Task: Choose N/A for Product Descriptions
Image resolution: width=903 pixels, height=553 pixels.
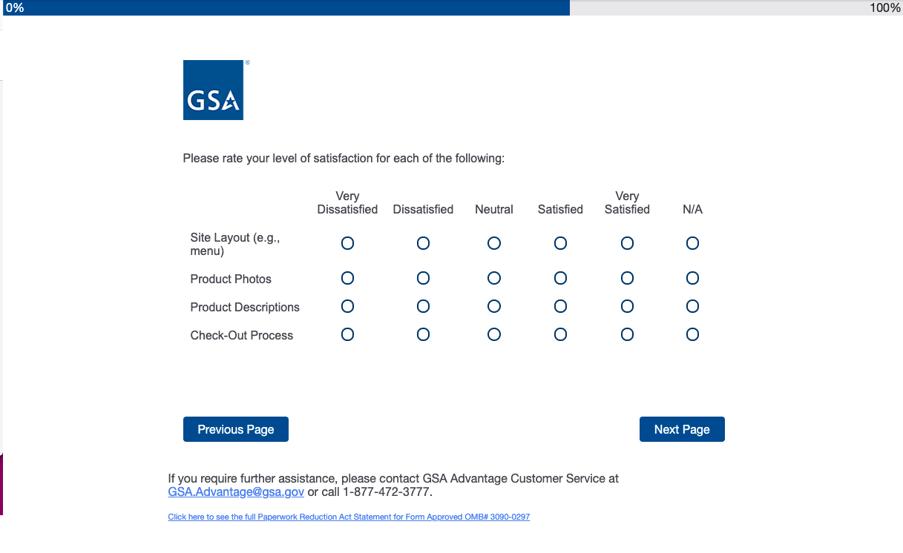Action: 692,306
